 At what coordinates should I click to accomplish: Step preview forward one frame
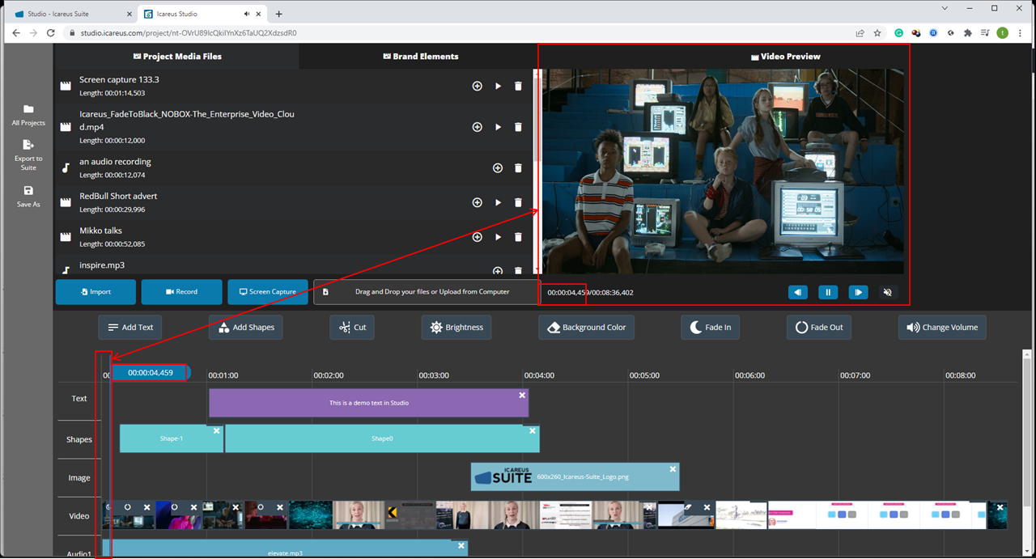coord(858,292)
